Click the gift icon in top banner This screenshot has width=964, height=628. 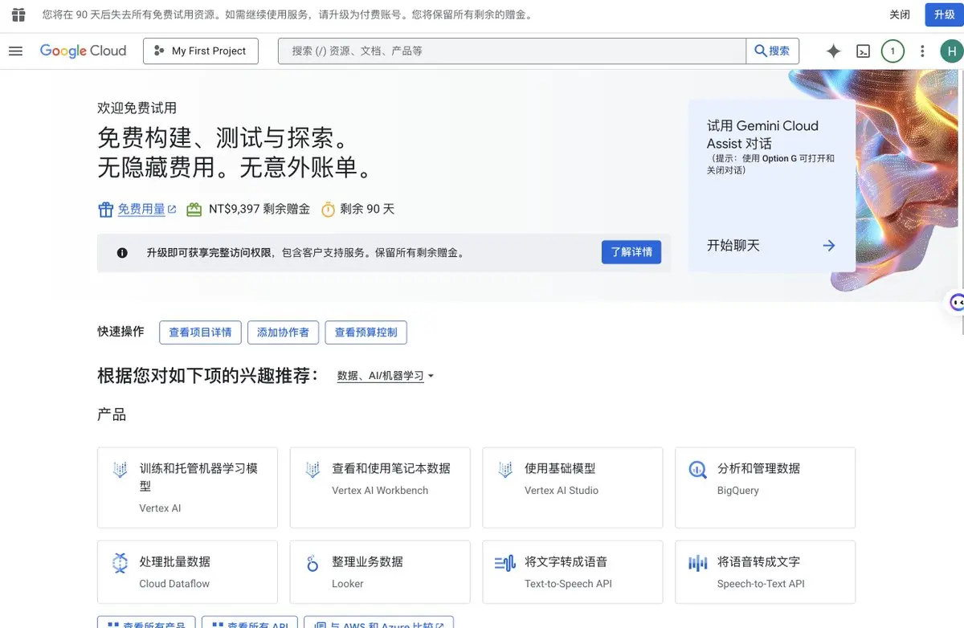(18, 14)
